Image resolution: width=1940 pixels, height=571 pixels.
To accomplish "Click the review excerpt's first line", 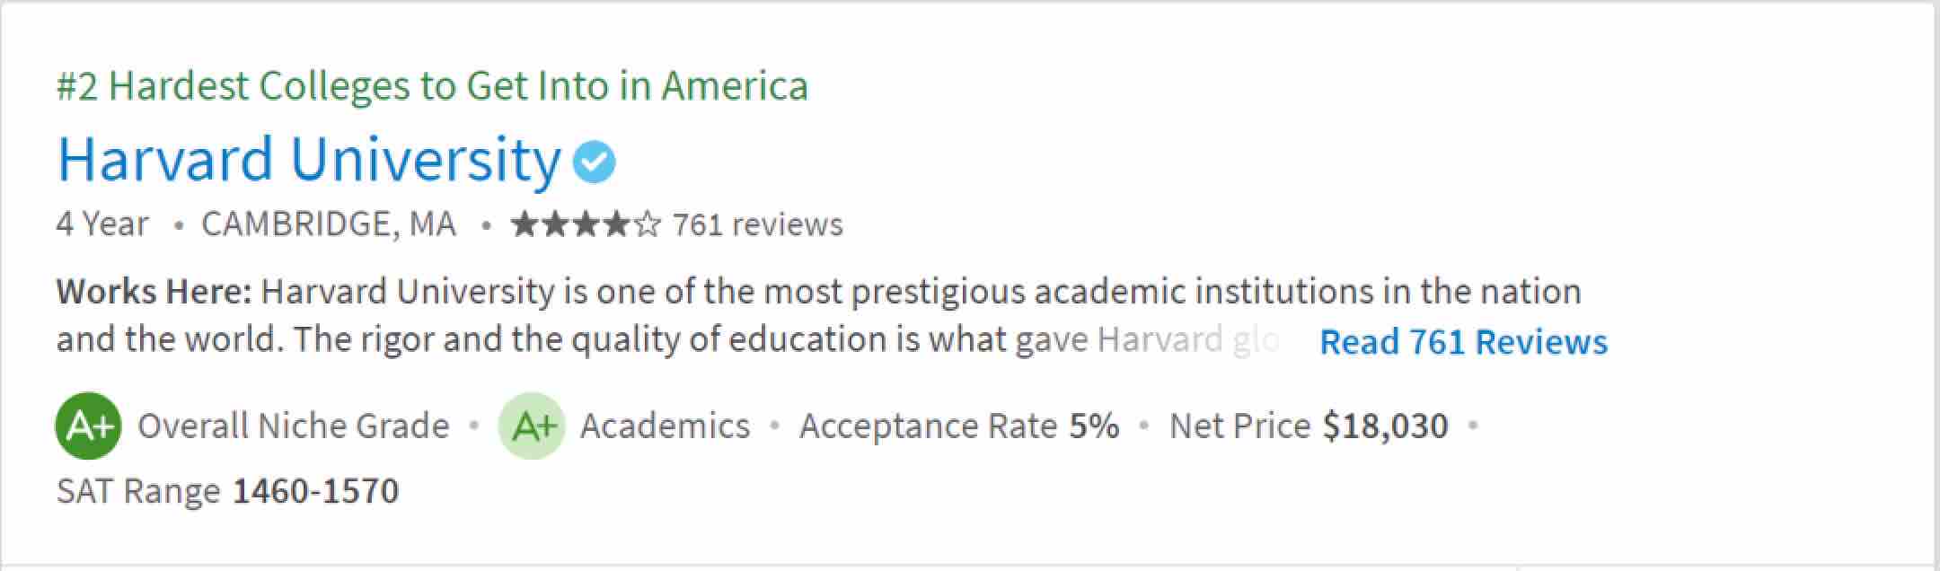I will [921, 292].
